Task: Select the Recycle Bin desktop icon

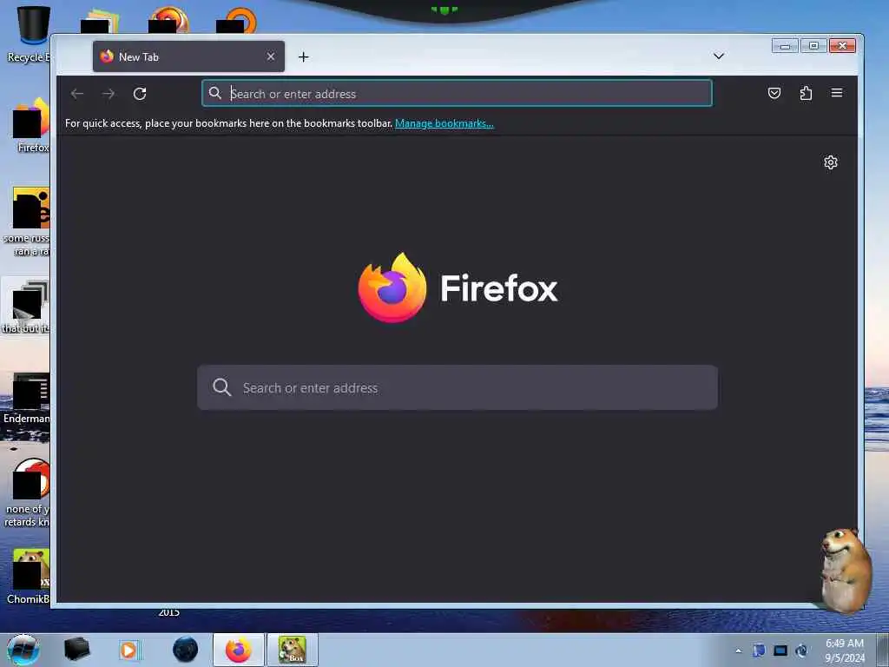Action: [x=29, y=34]
